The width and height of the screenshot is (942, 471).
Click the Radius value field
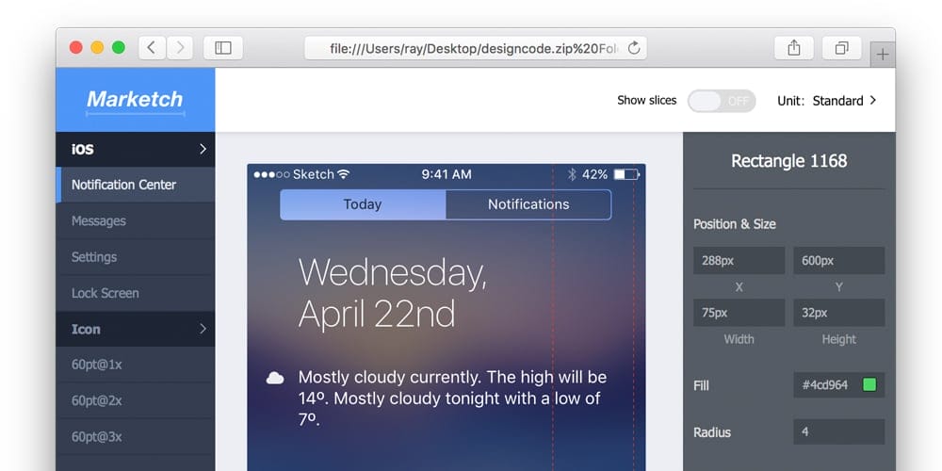click(838, 432)
